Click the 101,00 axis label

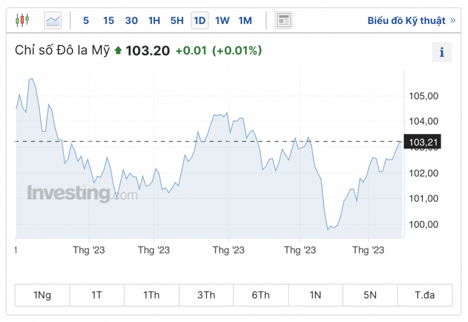424,198
